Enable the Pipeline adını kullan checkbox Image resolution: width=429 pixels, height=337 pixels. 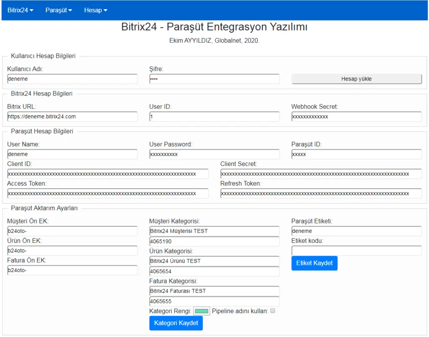click(273, 311)
